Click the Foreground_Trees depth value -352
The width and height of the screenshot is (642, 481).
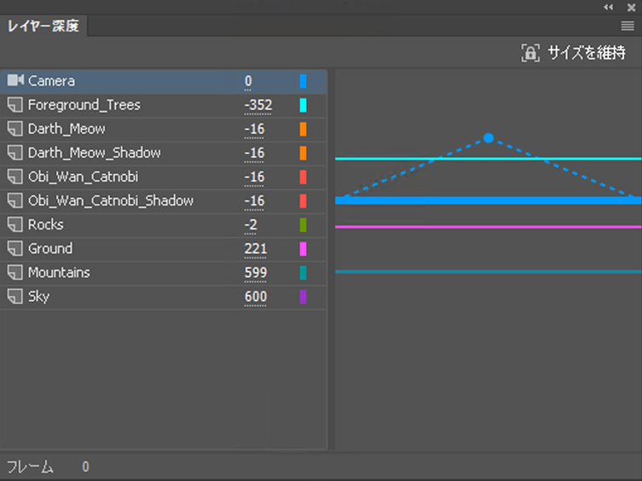257,105
